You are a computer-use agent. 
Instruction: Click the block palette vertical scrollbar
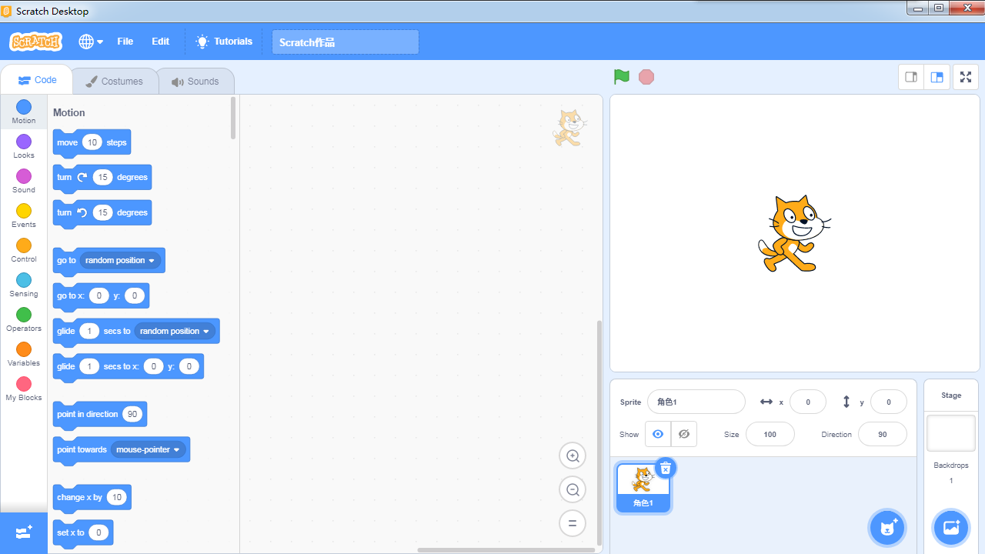(233, 118)
